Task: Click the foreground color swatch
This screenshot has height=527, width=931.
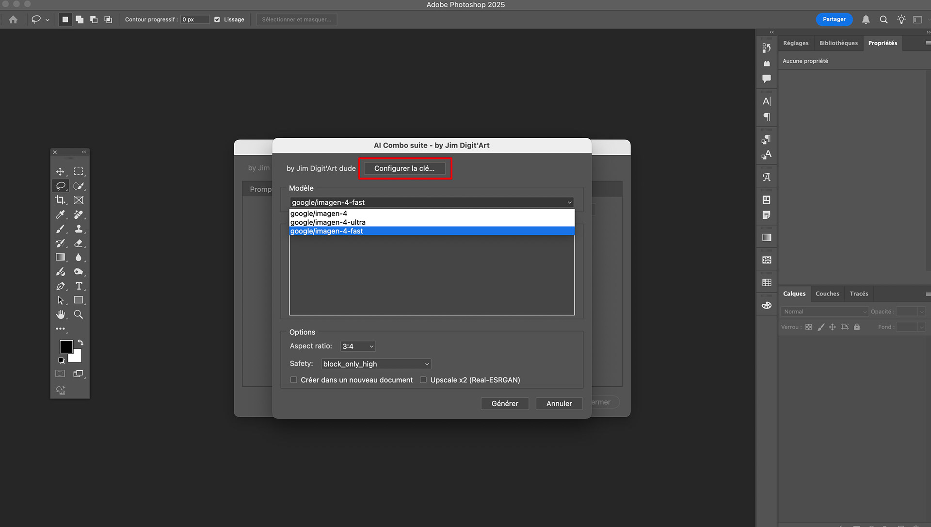Action: tap(65, 346)
